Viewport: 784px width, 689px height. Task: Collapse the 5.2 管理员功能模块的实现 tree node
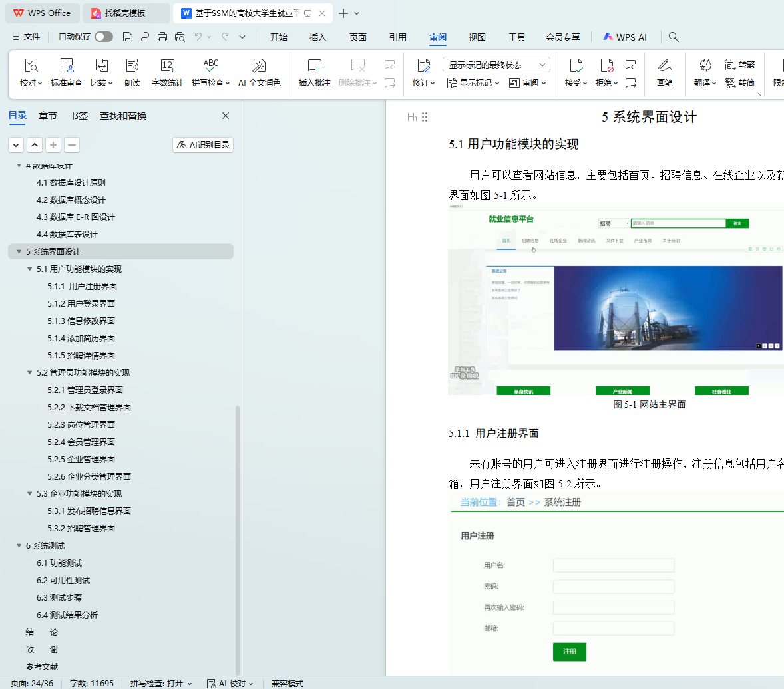[x=30, y=373]
